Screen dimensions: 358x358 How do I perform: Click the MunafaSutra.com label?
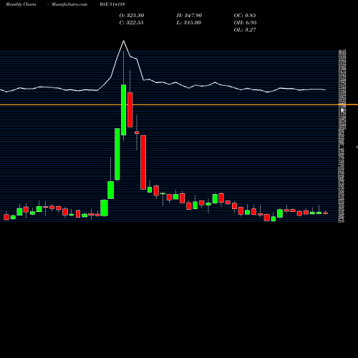coord(69,4)
